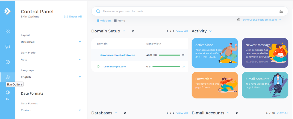Switch to Menu view

pos(120,21)
